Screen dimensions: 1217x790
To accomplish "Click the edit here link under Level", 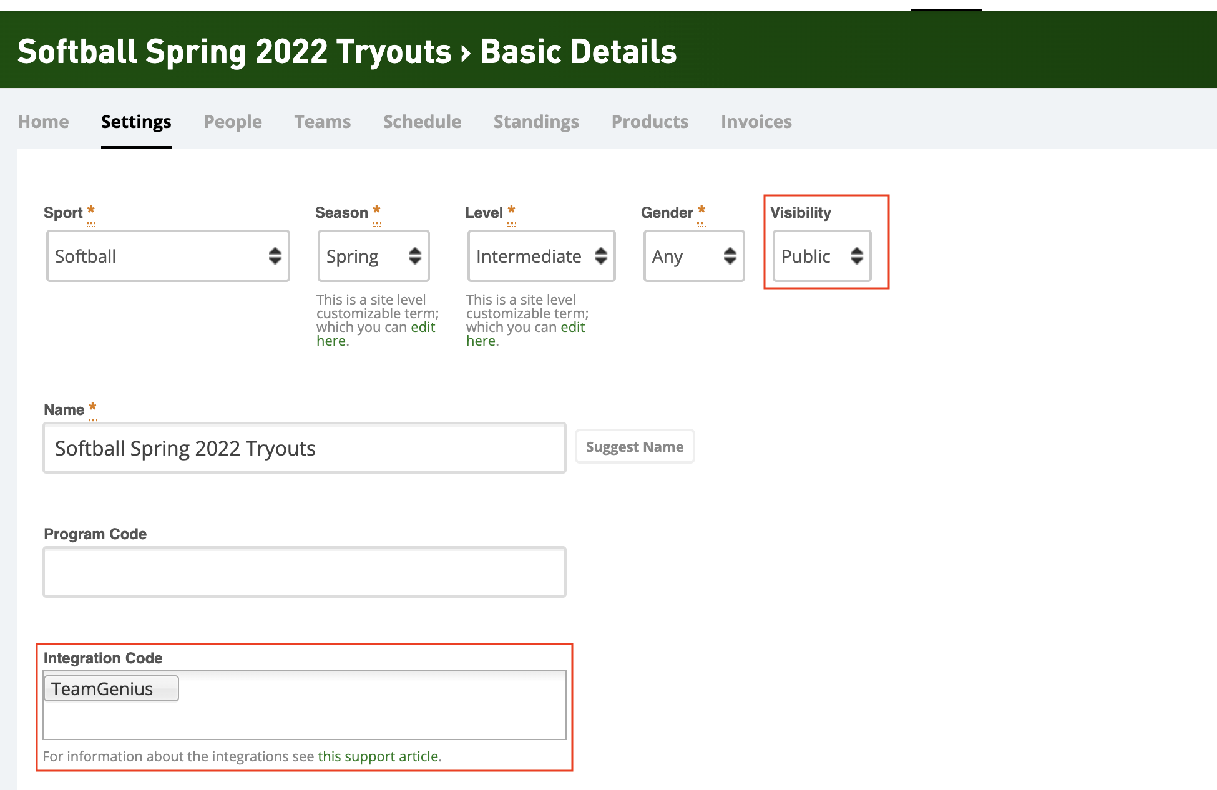I will tap(572, 328).
